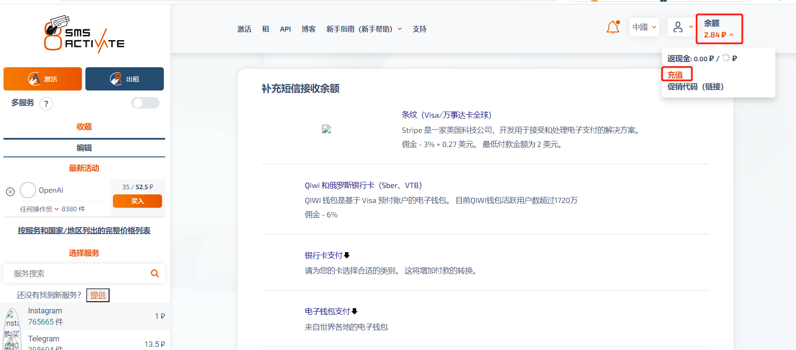The height and width of the screenshot is (350, 796).
Task: Click 促销代码 (链接) link
Action: pyautogui.click(x=696, y=87)
